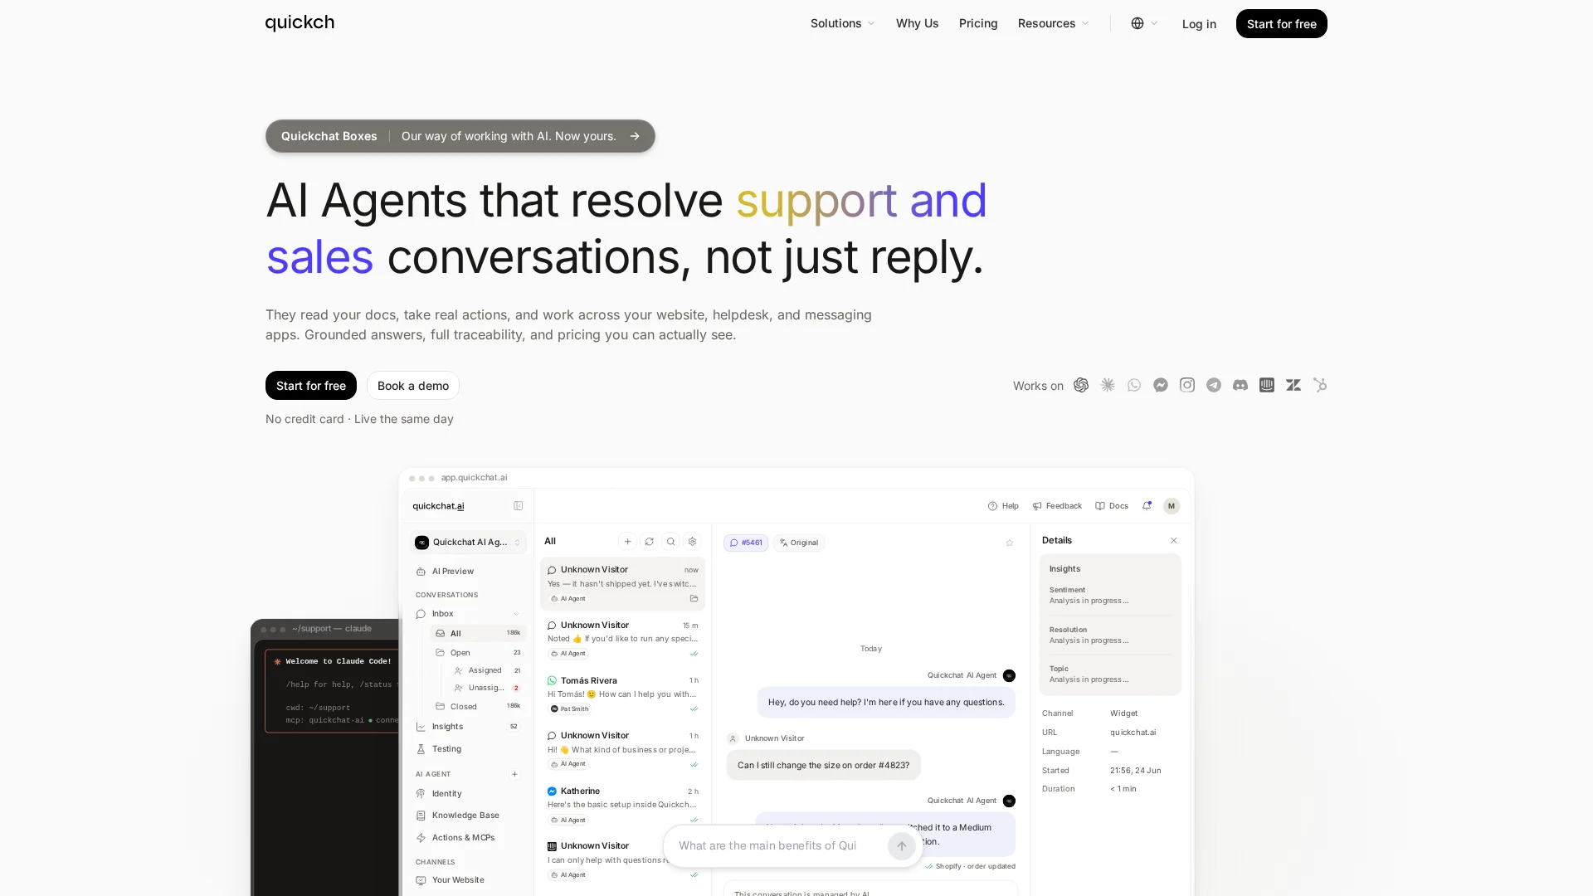
Task: Open the Solutions dropdown menu
Action: [842, 23]
